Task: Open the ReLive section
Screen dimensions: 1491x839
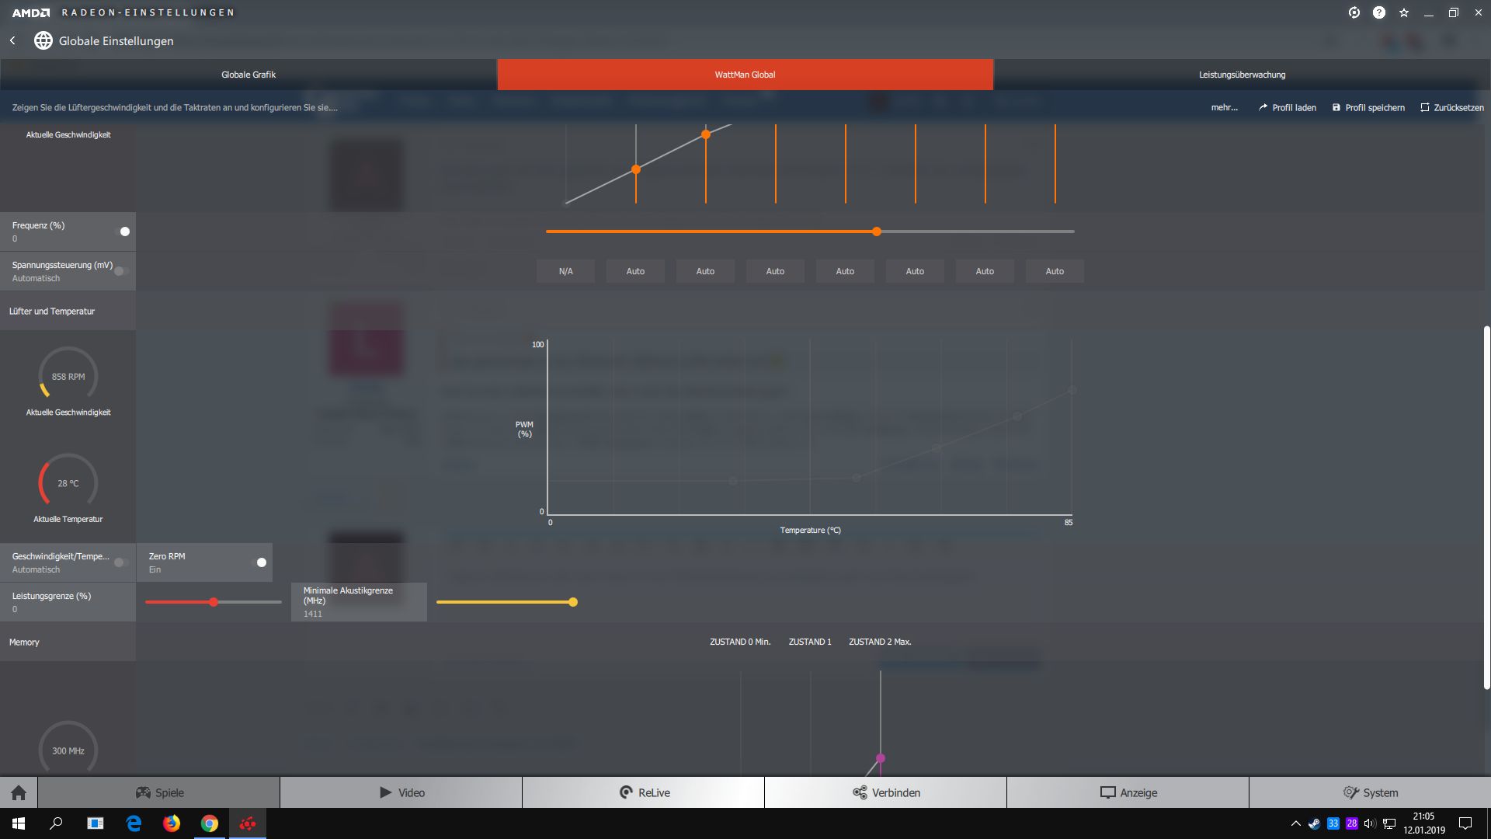Action: click(644, 792)
